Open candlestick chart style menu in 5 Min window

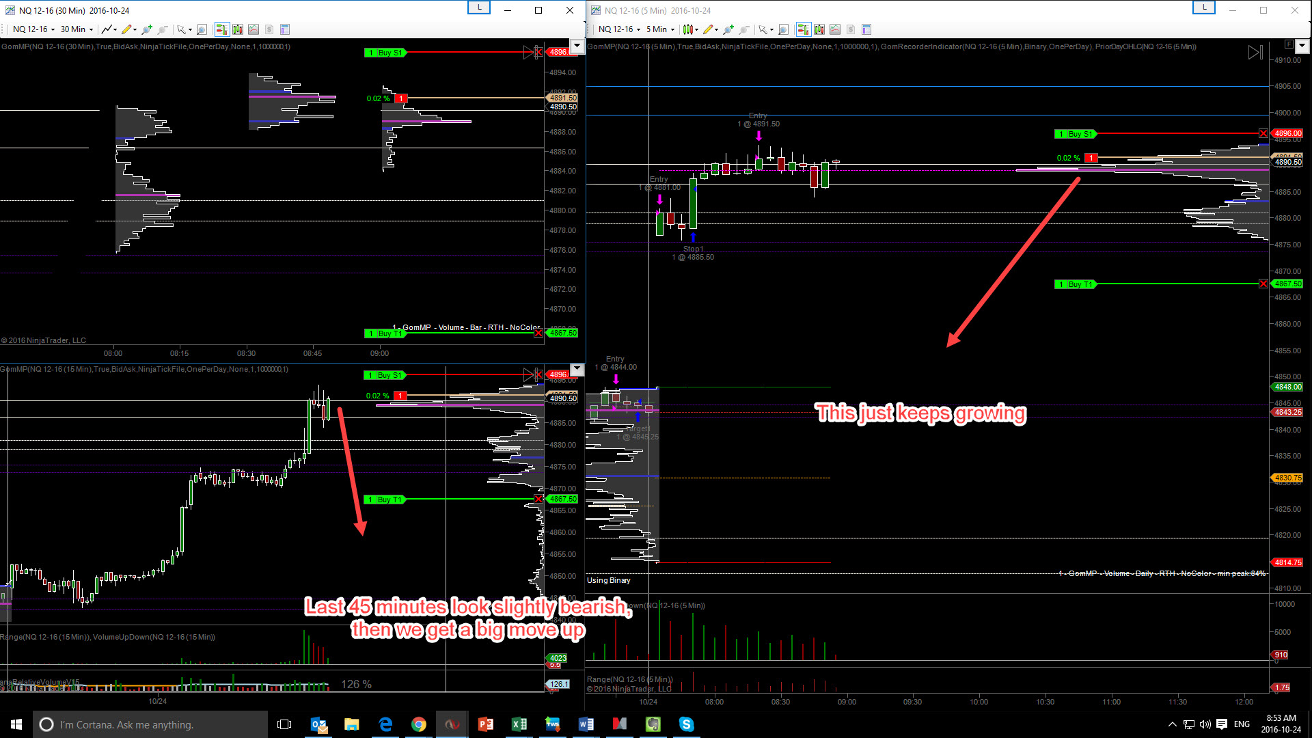coord(690,29)
